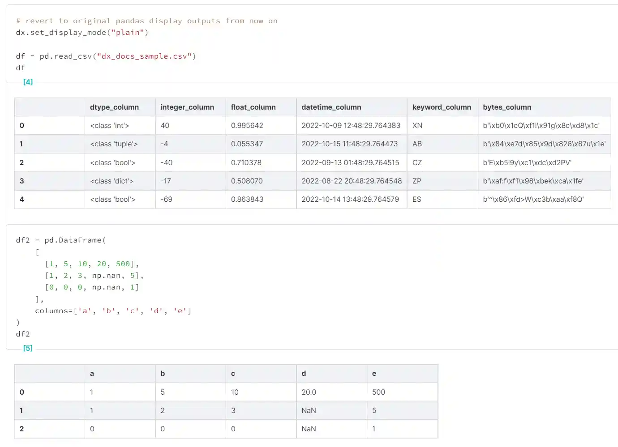This screenshot has width=618, height=447.
Task: Place cursor on dx.set_display_mode("plain") code line
Action: [82, 33]
